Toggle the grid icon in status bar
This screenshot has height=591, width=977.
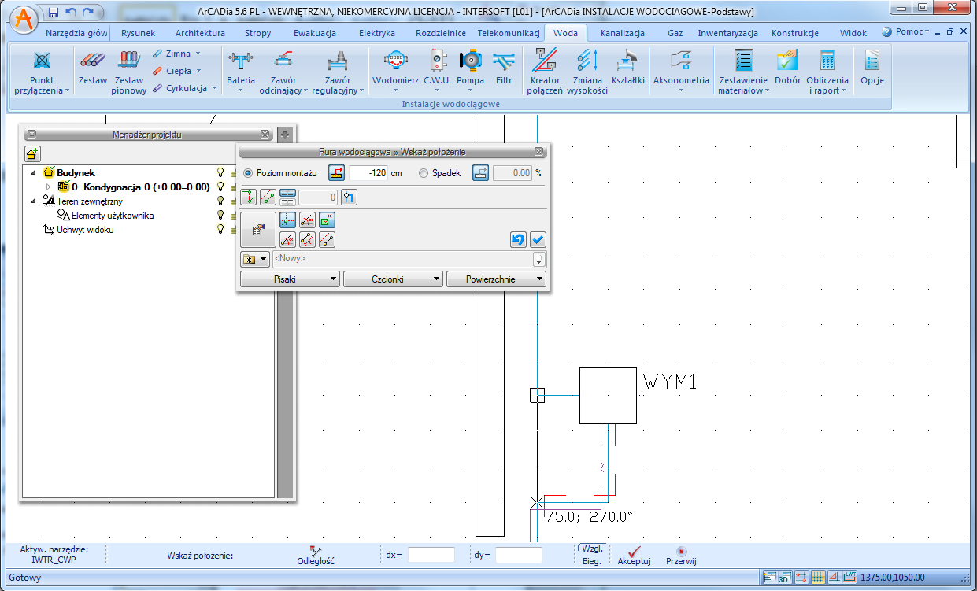point(818,578)
